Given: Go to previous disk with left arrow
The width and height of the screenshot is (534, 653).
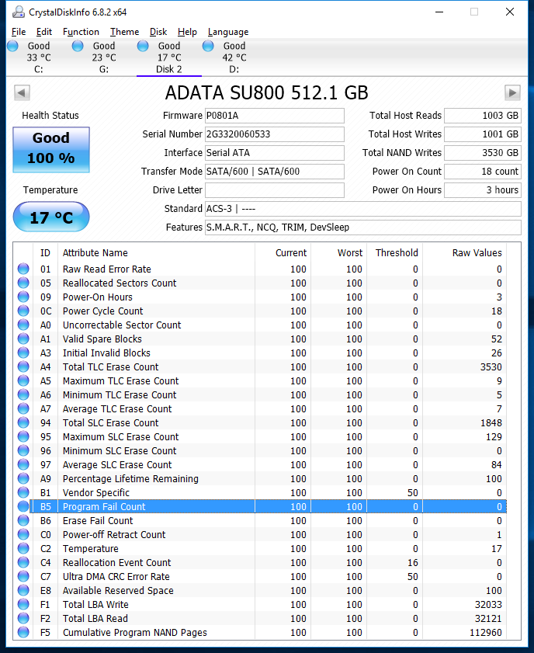Looking at the screenshot, I should click(x=22, y=93).
